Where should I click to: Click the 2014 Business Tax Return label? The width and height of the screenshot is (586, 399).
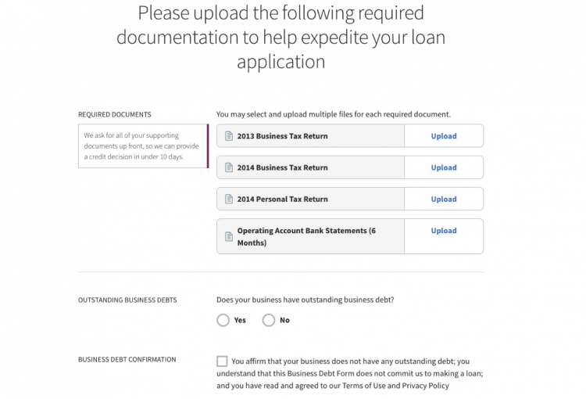[282, 167]
